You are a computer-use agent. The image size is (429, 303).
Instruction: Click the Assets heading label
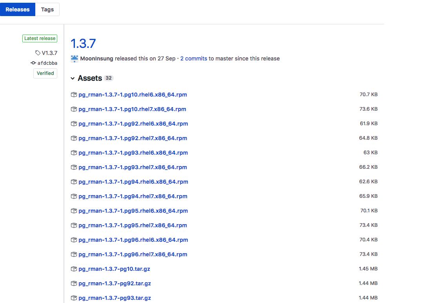click(x=90, y=78)
